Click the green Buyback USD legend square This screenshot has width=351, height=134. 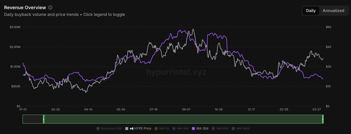click(98, 128)
